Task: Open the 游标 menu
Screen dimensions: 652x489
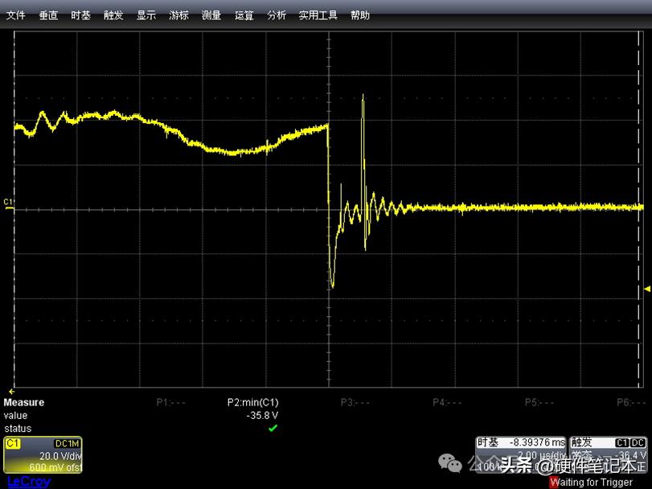Action: [179, 15]
